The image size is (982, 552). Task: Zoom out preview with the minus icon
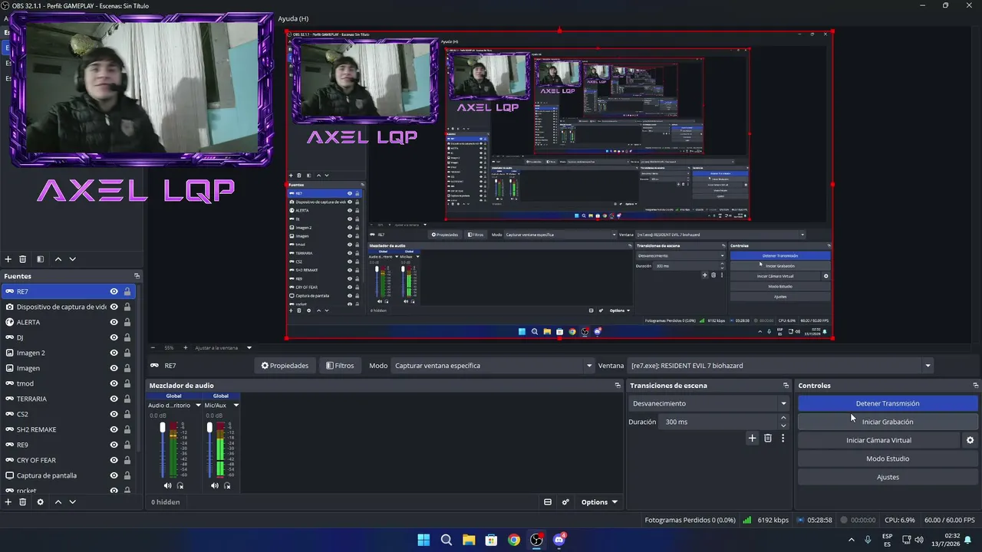click(153, 347)
